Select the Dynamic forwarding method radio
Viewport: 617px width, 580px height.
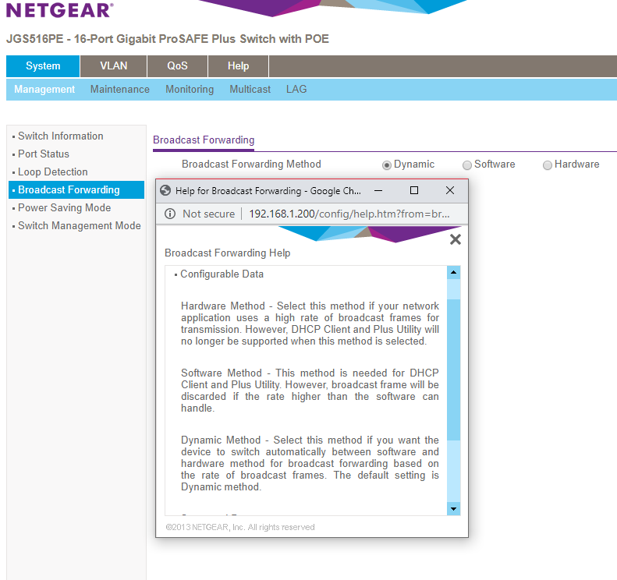pos(386,165)
